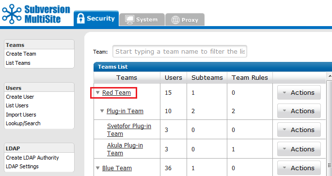Open Actions dropdown for Blue Team
The image size is (332, 176).
[299, 168]
